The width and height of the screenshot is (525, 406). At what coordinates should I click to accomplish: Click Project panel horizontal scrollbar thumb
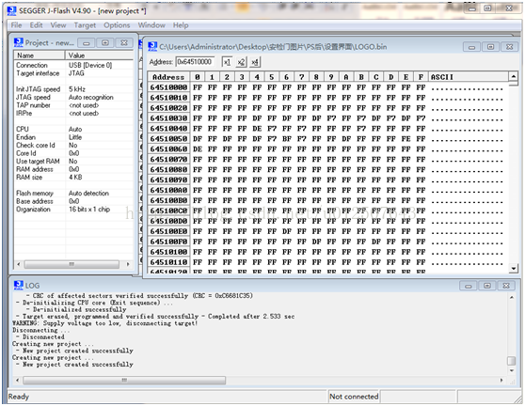click(72, 264)
